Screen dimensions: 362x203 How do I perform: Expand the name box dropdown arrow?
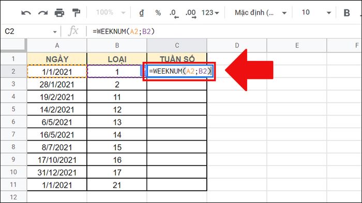pyautogui.click(x=55, y=32)
